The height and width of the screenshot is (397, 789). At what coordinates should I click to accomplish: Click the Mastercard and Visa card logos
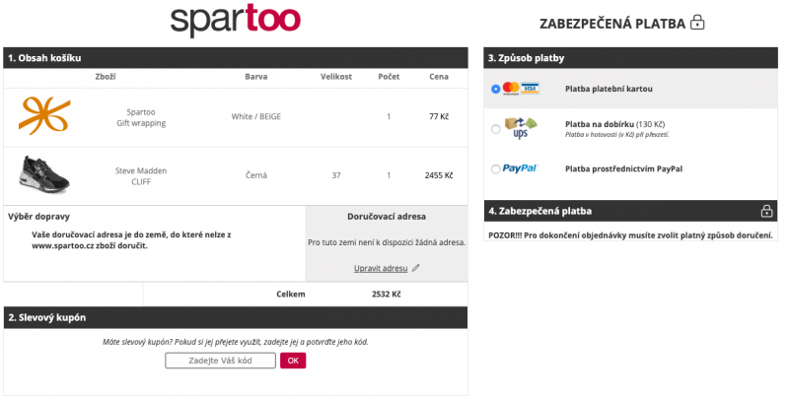(x=521, y=89)
